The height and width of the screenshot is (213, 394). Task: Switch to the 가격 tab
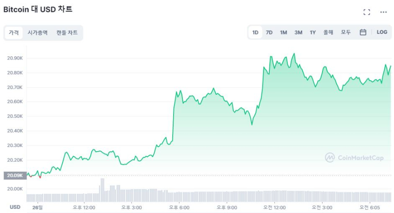(14, 33)
